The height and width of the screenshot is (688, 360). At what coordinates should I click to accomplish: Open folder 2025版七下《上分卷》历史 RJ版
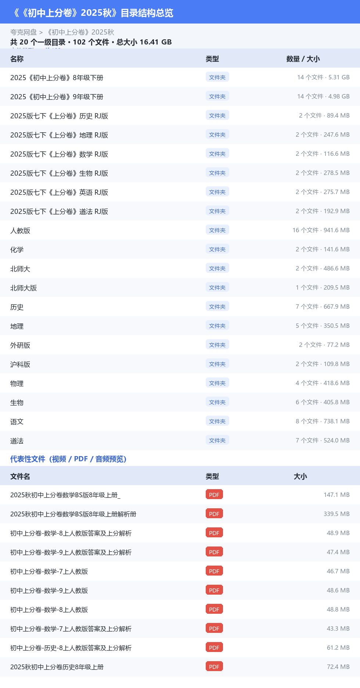[59, 116]
